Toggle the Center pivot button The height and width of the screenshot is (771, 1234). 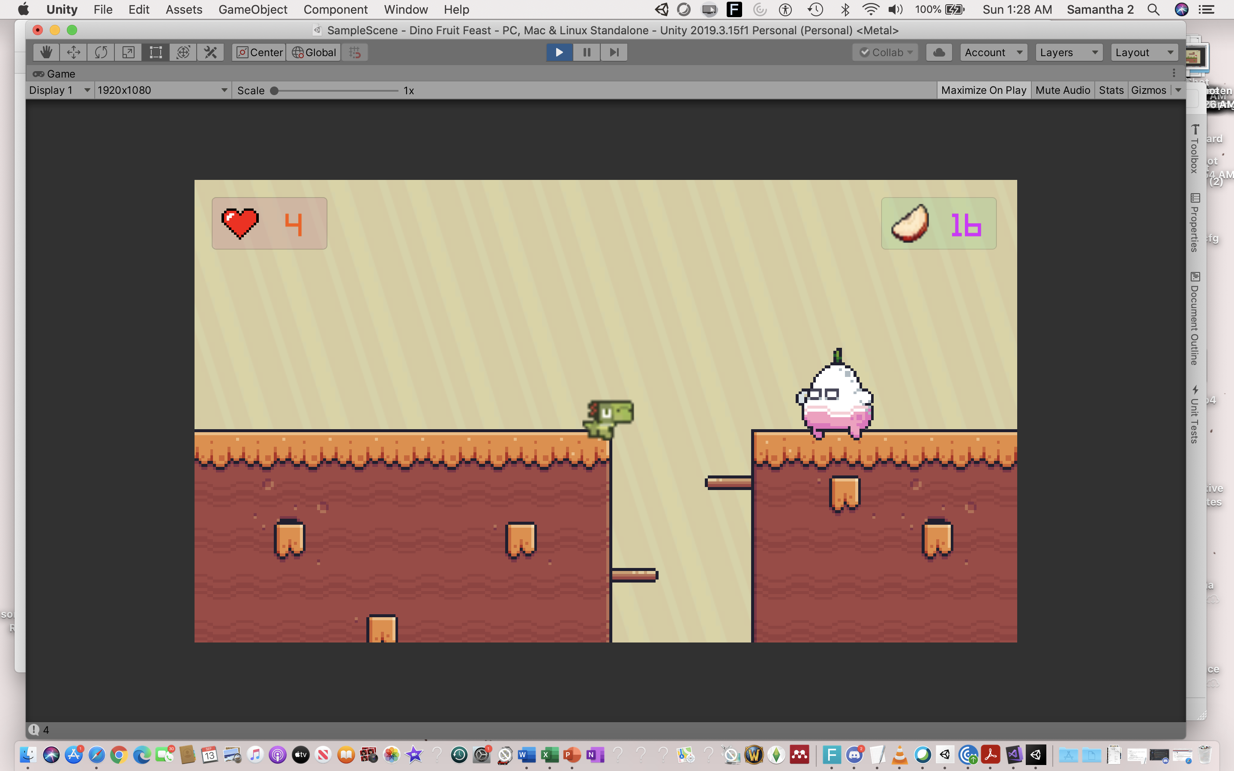pyautogui.click(x=259, y=53)
